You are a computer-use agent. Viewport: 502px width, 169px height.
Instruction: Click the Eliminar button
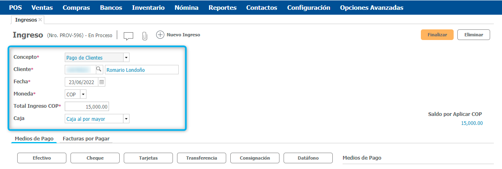(473, 35)
